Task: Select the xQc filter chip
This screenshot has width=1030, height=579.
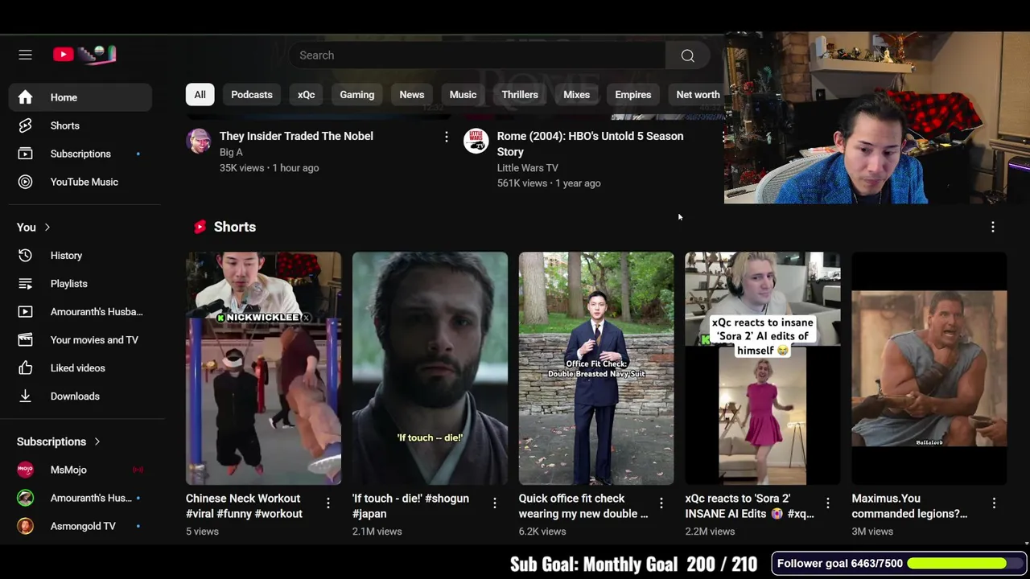Action: tap(307, 95)
